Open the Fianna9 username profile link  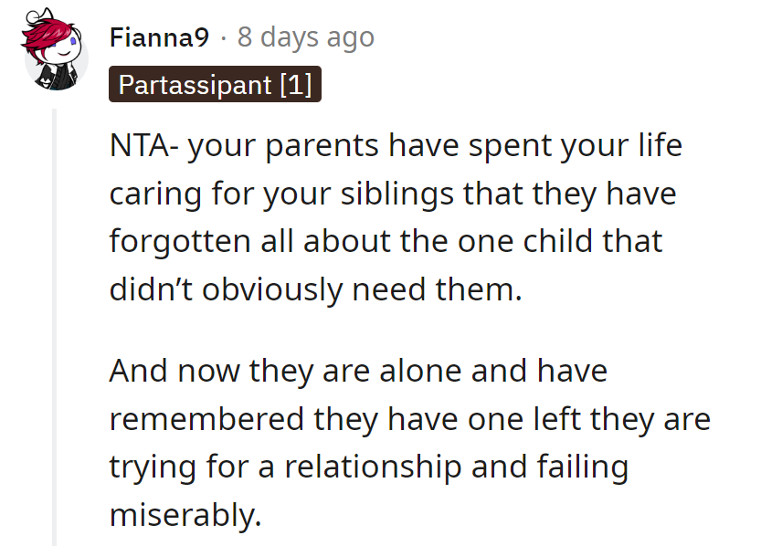pos(159,37)
